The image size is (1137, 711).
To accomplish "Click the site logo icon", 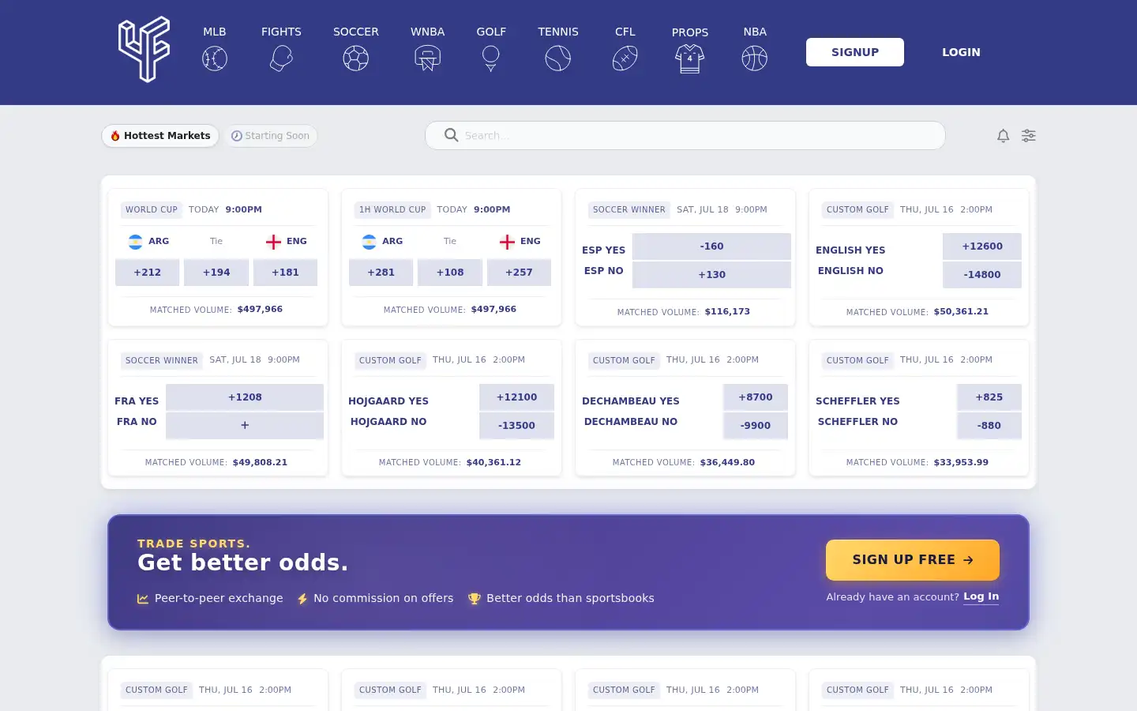I will 144,50.
